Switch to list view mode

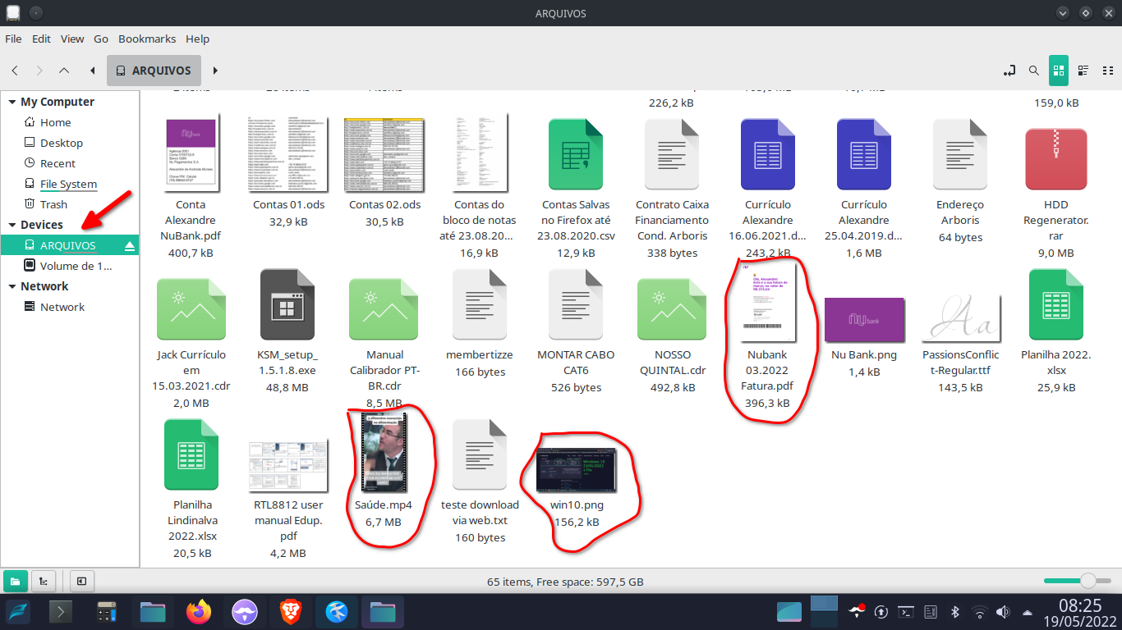pyautogui.click(x=1083, y=71)
